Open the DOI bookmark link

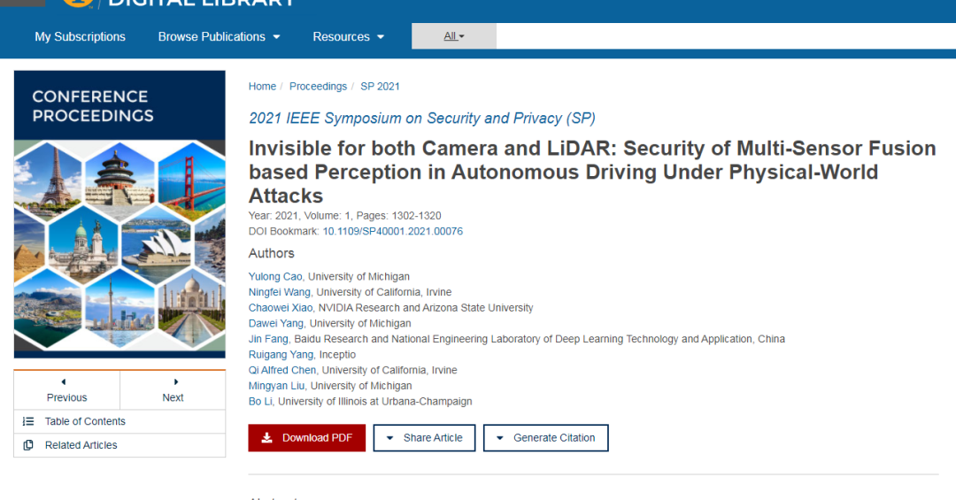point(393,231)
